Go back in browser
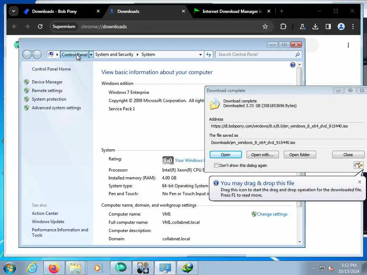This screenshot has height=275, width=367. [x=14, y=26]
